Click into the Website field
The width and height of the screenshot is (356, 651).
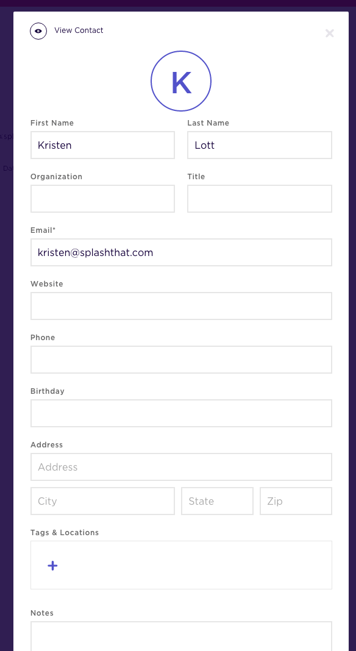pyautogui.click(x=181, y=306)
